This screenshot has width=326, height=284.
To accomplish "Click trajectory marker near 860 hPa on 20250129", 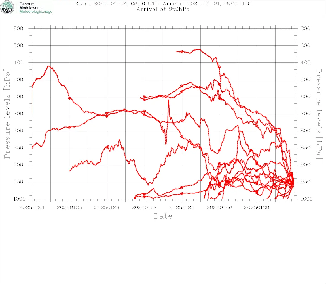I will coord(219,150).
